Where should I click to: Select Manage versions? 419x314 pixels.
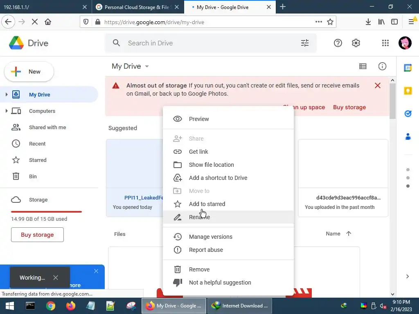click(228, 237)
